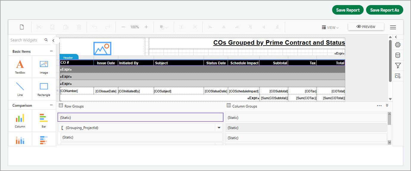
Task: Open the hamburger menu in toolbar
Action: pyautogui.click(x=393, y=27)
